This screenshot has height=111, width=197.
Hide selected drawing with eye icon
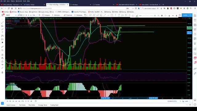pyautogui.click(x=173, y=16)
